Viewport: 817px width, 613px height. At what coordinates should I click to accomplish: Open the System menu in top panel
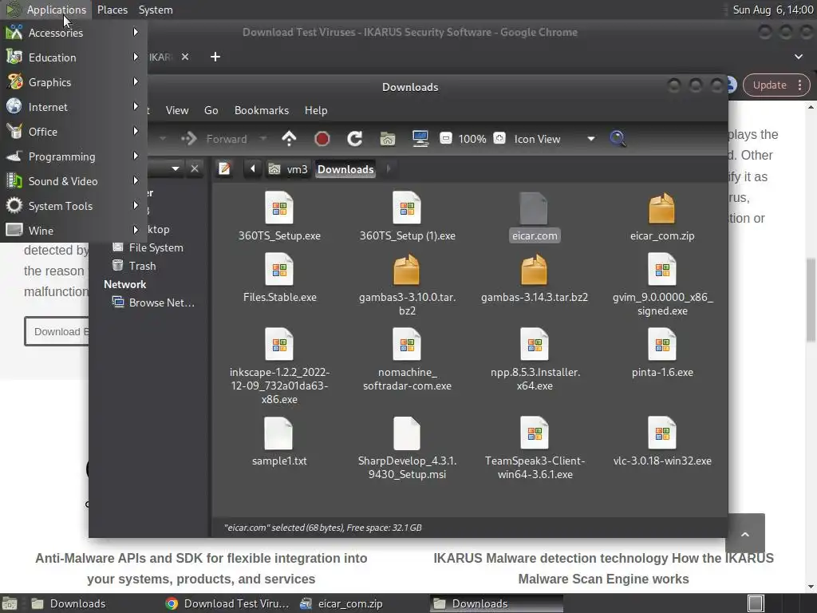156,10
